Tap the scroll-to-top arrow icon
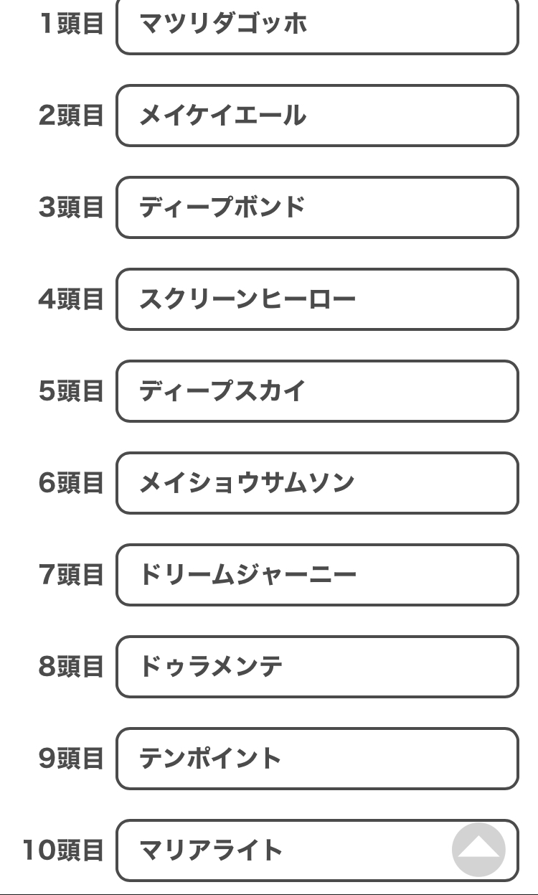This screenshot has height=895, width=538. [478, 850]
